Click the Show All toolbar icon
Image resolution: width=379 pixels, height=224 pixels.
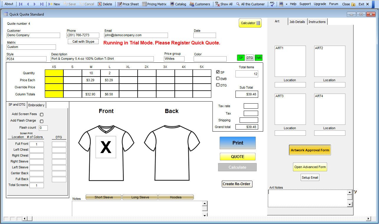point(224,4)
